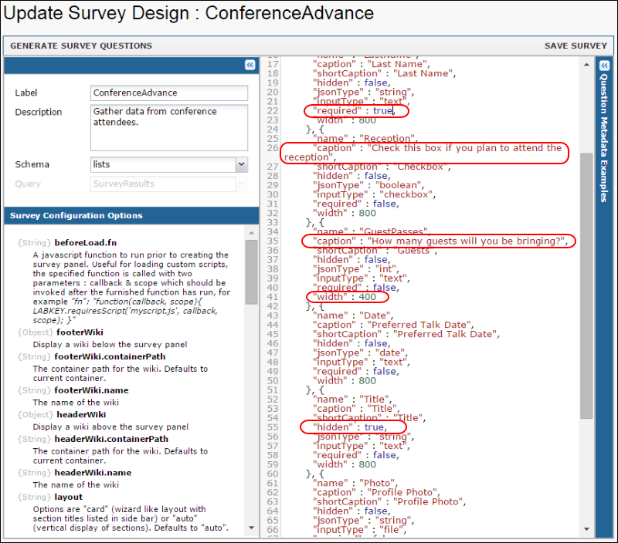The width and height of the screenshot is (618, 543).
Task: Click the "inputType" : "file" line
Action: click(359, 530)
